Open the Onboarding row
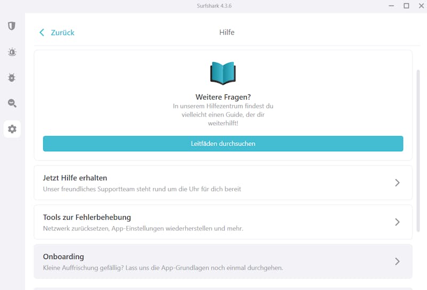This screenshot has height=290, width=427. (223, 261)
